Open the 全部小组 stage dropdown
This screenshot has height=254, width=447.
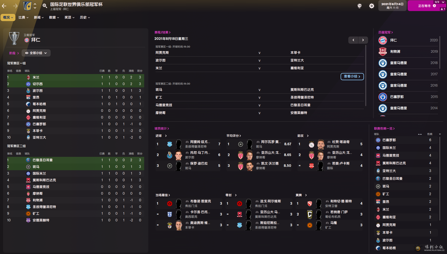[36, 53]
